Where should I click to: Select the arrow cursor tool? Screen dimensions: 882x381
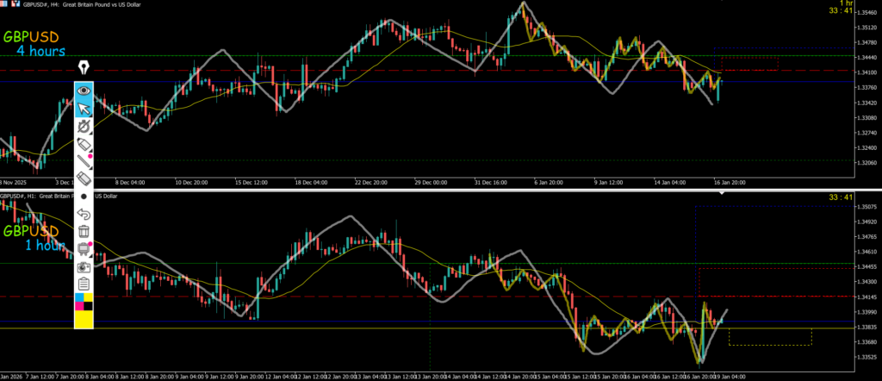click(x=84, y=108)
